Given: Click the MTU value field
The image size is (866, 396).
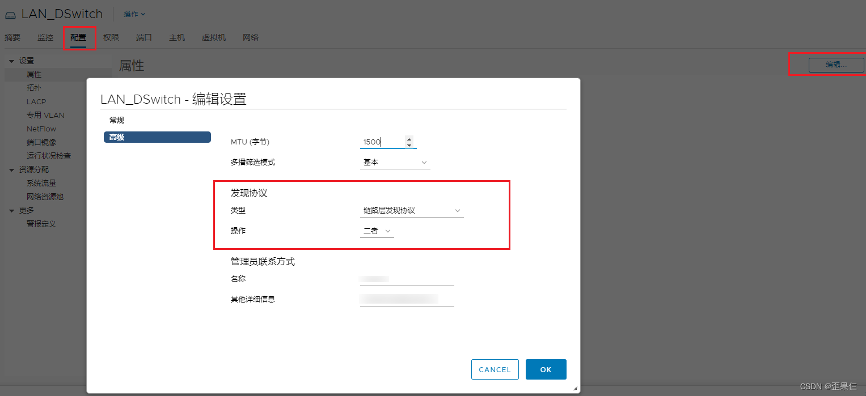Looking at the screenshot, I should (x=382, y=142).
